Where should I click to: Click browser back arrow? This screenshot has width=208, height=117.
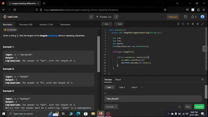(4, 10)
